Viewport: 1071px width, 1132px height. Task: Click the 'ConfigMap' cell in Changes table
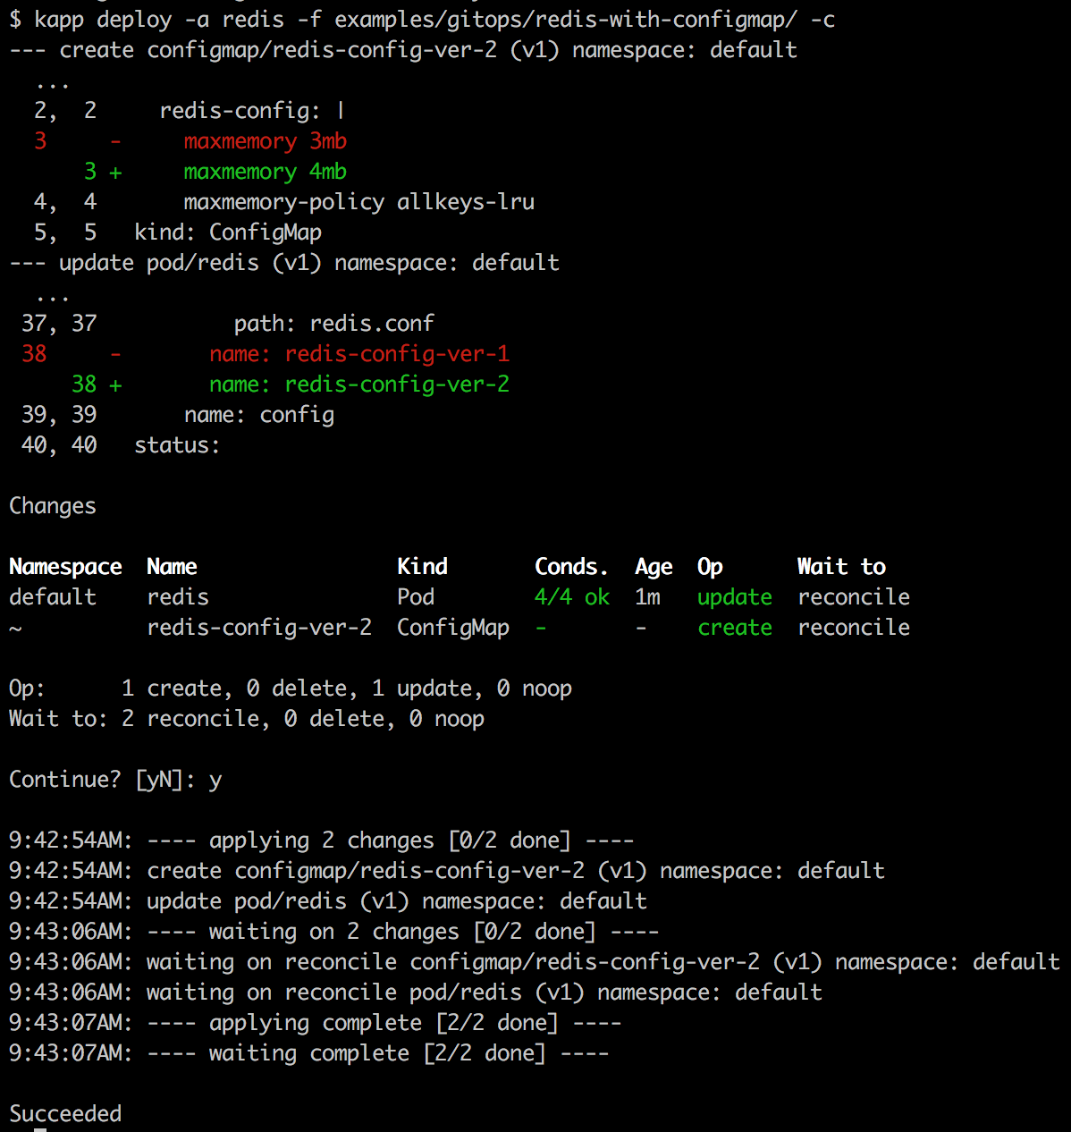click(452, 628)
